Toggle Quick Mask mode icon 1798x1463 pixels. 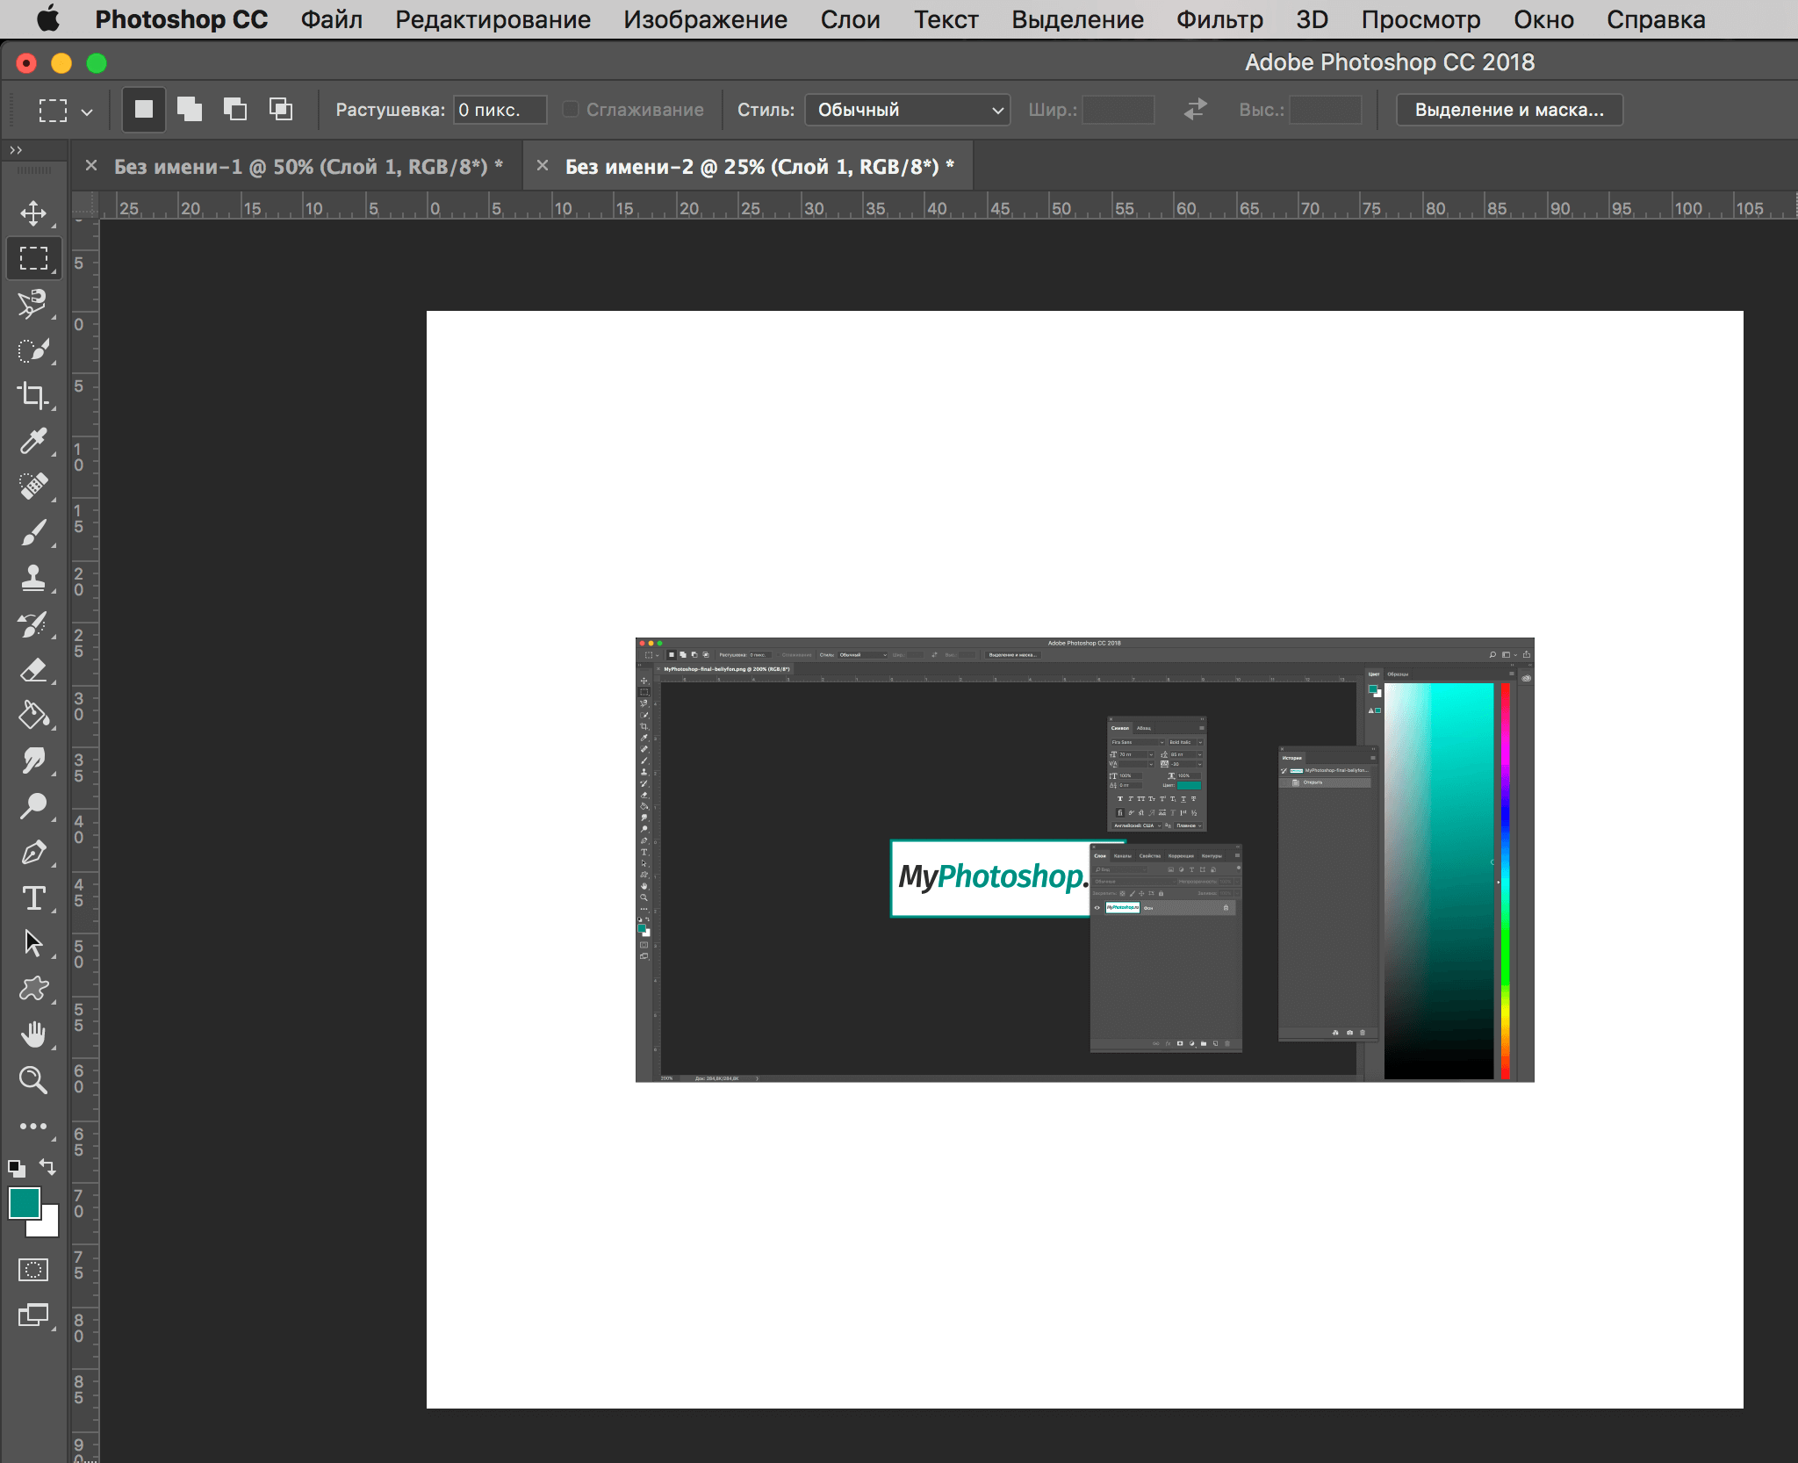33,1270
